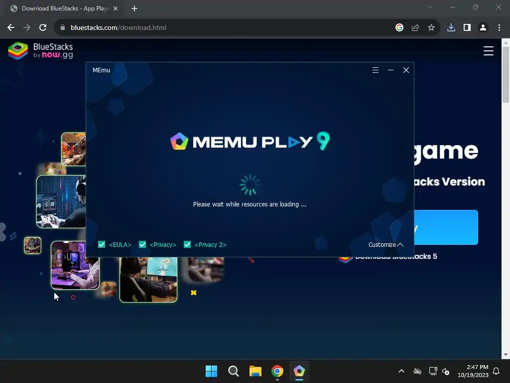Click the purple gaming room thumbnail
This screenshot has height=383, width=510.
point(75,265)
